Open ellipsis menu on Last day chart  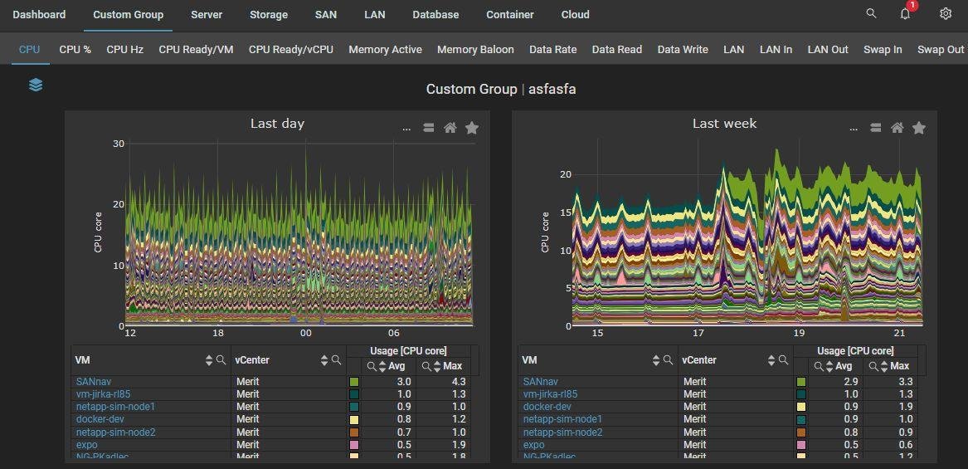point(406,129)
